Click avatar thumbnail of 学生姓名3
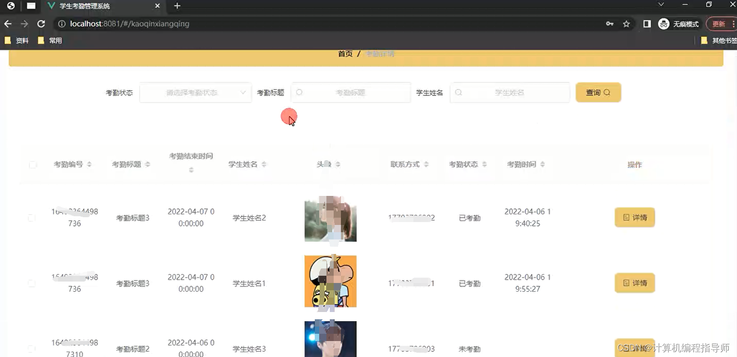The width and height of the screenshot is (737, 357). point(330,339)
